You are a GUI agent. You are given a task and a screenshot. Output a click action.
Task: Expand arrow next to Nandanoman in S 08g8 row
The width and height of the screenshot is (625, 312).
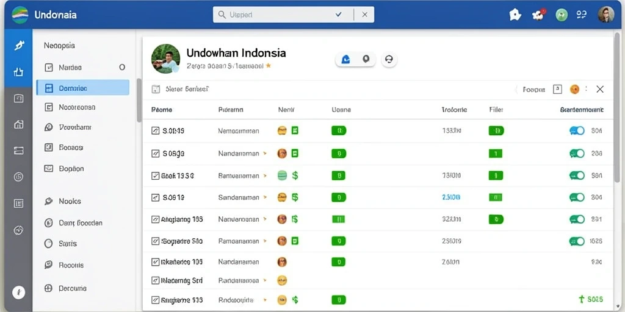pos(264,153)
